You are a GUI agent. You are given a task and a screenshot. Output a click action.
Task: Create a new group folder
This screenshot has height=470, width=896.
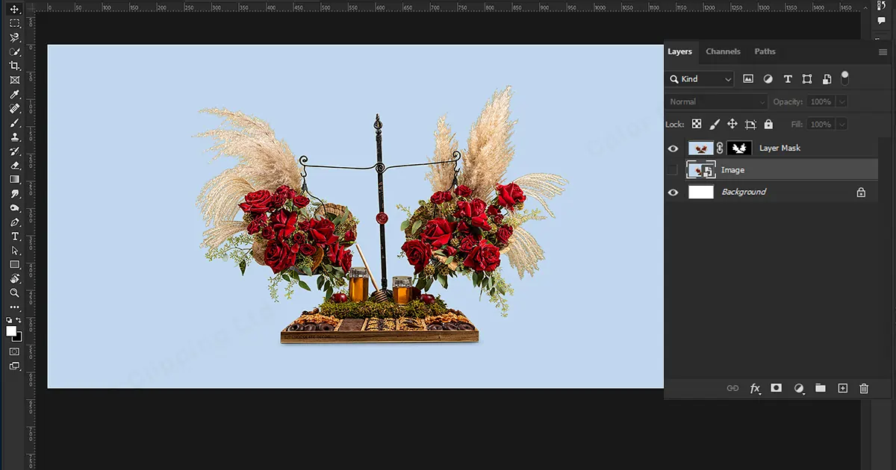[x=820, y=388]
